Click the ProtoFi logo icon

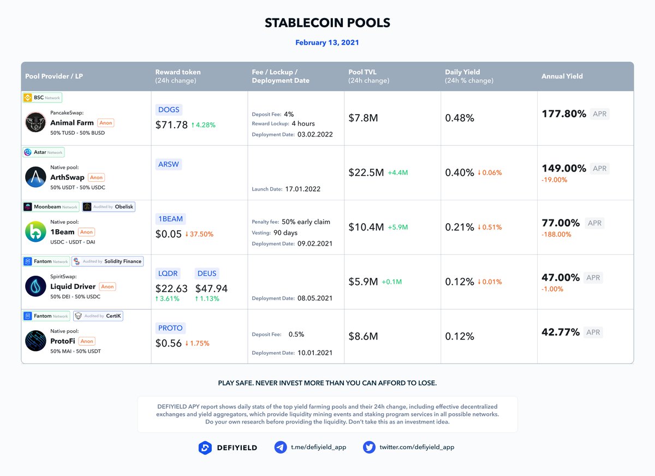(36, 341)
